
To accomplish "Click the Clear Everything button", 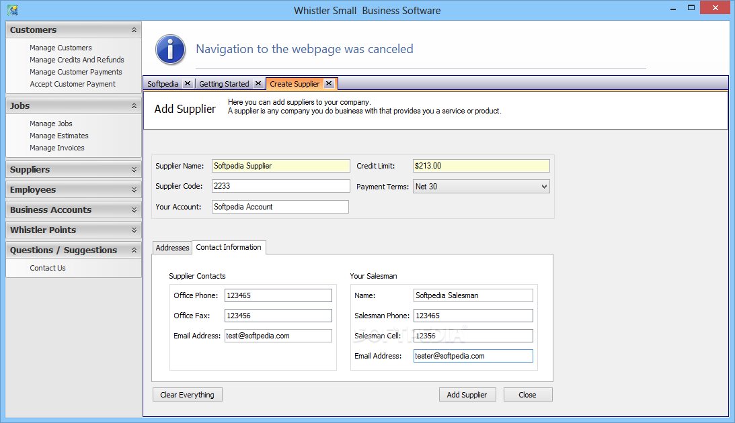I will coord(188,394).
